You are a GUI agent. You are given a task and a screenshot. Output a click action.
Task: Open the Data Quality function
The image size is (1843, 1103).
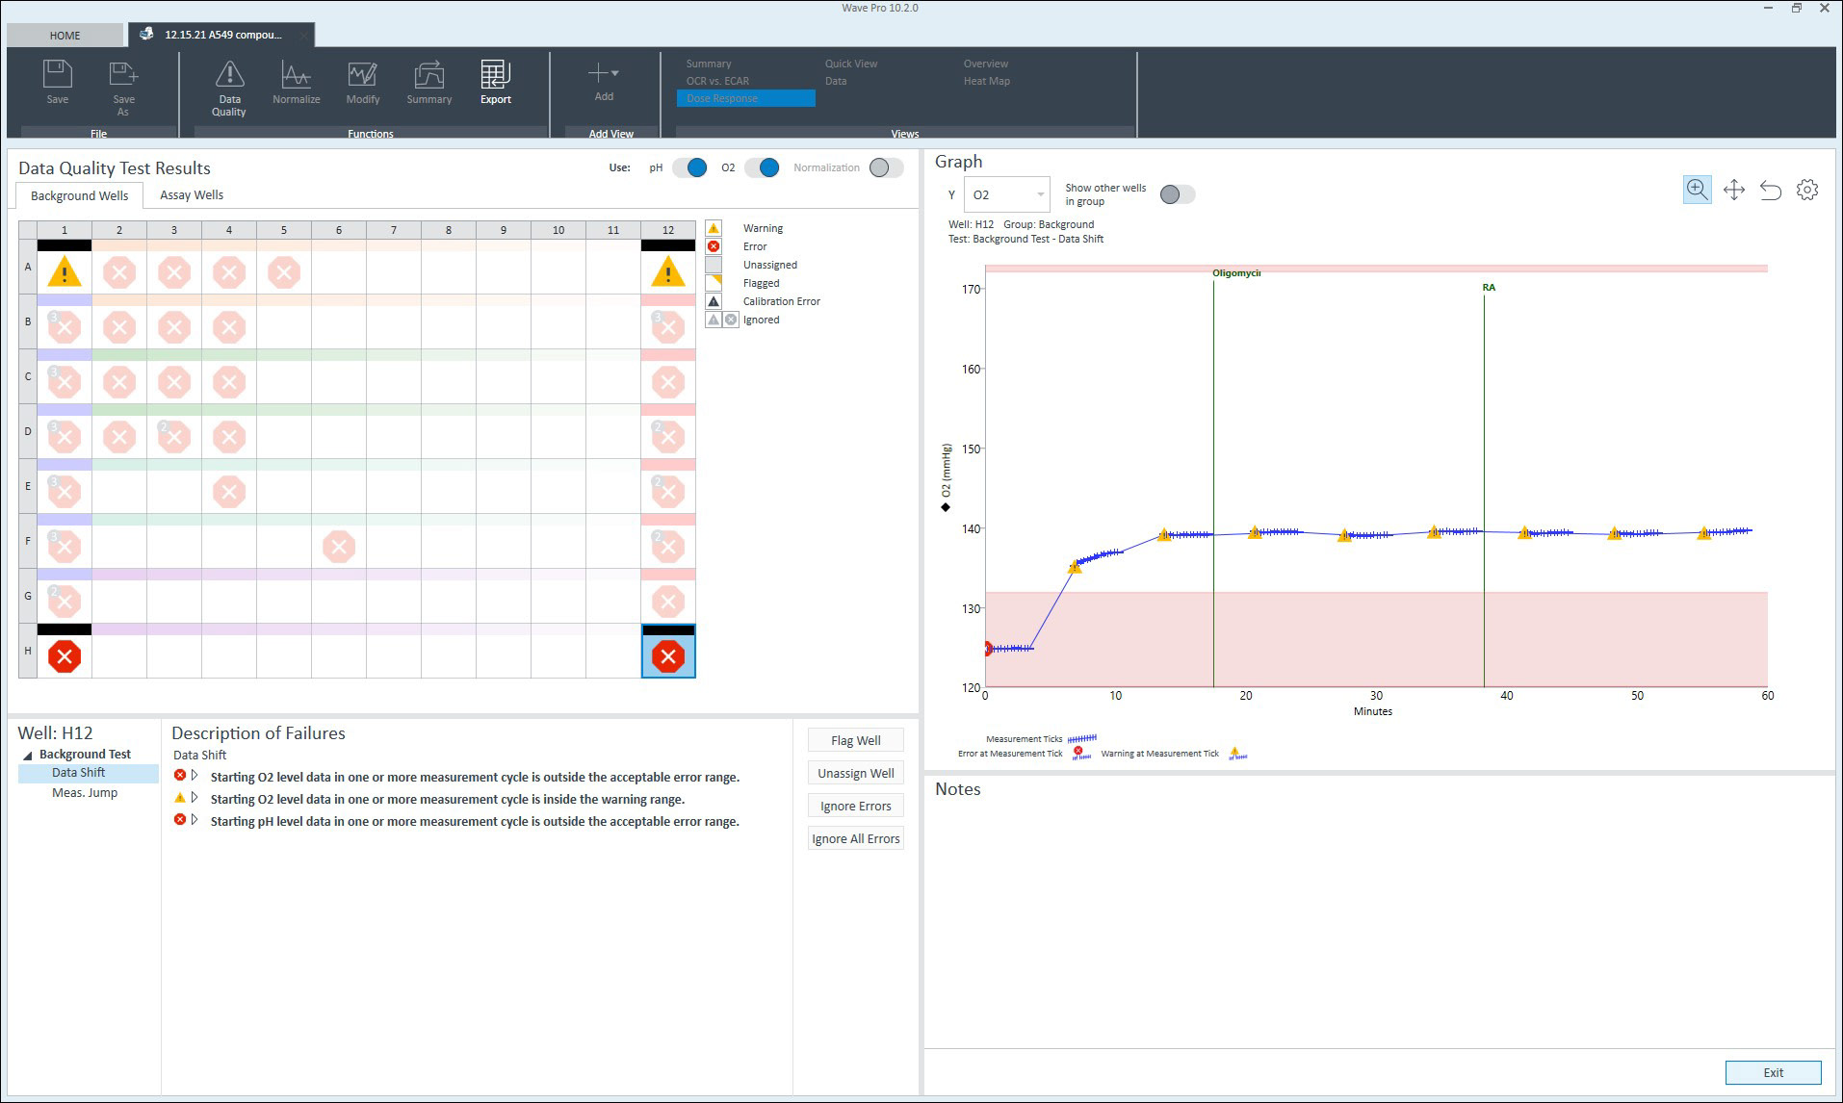(229, 75)
